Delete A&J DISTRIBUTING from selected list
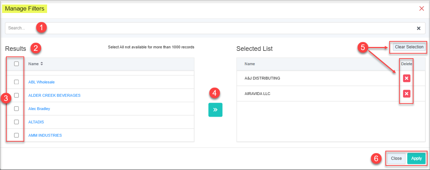 point(406,78)
